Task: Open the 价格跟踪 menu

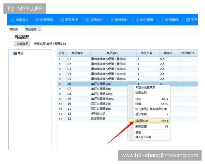Action: 170,20
